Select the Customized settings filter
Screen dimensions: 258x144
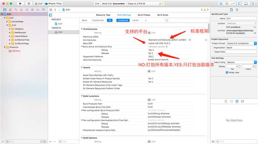(98, 20)
